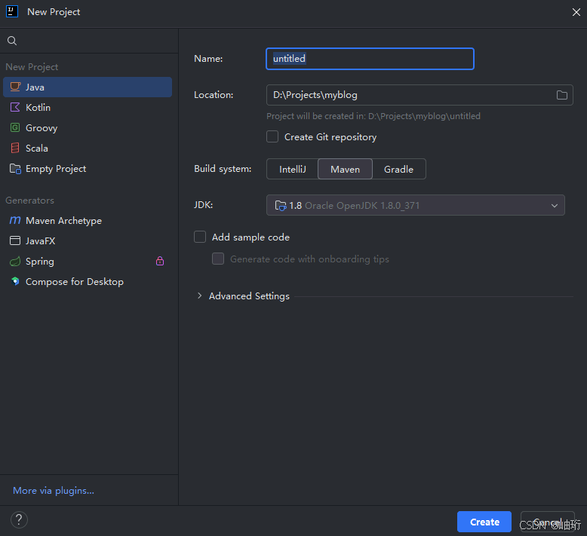Select Kotlin project type
587x536 pixels.
[88, 107]
